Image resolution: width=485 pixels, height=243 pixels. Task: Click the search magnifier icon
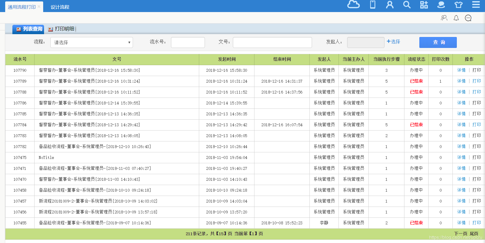(407, 5)
